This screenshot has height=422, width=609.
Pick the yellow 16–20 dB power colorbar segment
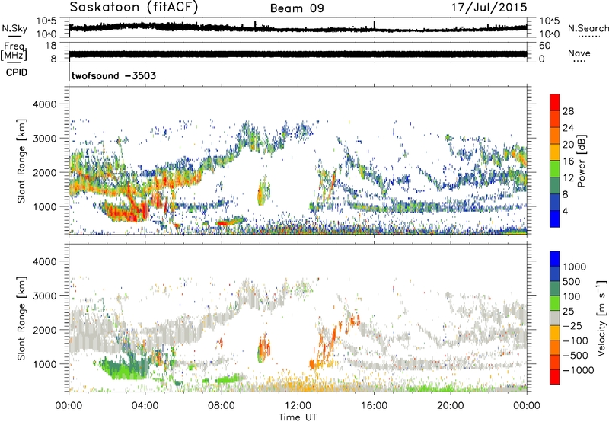pos(555,152)
